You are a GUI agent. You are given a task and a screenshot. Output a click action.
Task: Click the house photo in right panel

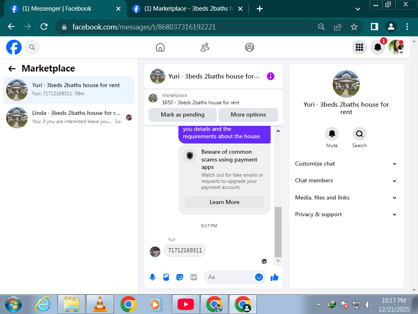tap(346, 84)
